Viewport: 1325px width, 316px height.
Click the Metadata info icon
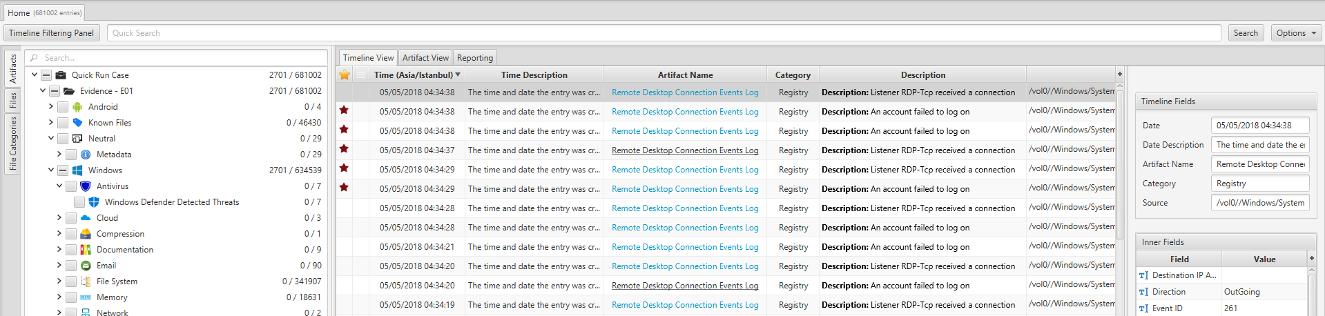tap(86, 155)
